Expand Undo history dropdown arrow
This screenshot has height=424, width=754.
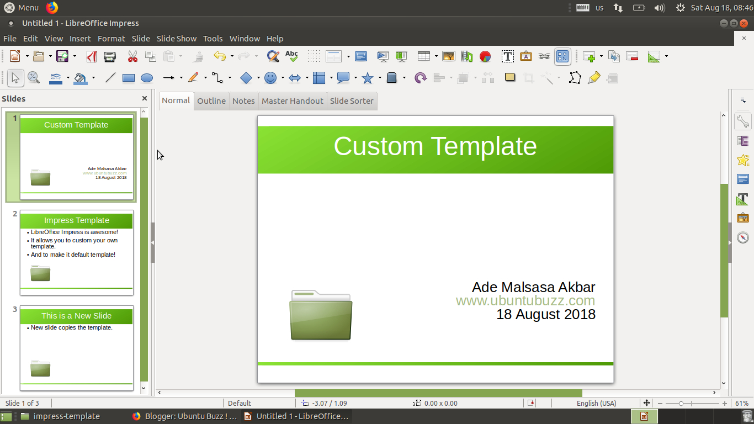[x=232, y=56]
